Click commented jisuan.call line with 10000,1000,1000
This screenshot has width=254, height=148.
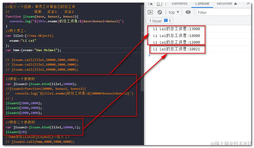(42, 70)
